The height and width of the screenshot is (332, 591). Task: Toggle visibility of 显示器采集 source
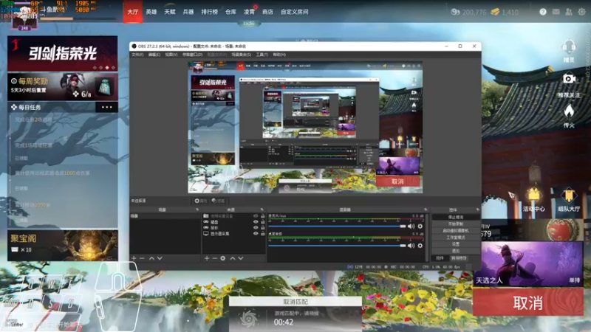coord(256,233)
